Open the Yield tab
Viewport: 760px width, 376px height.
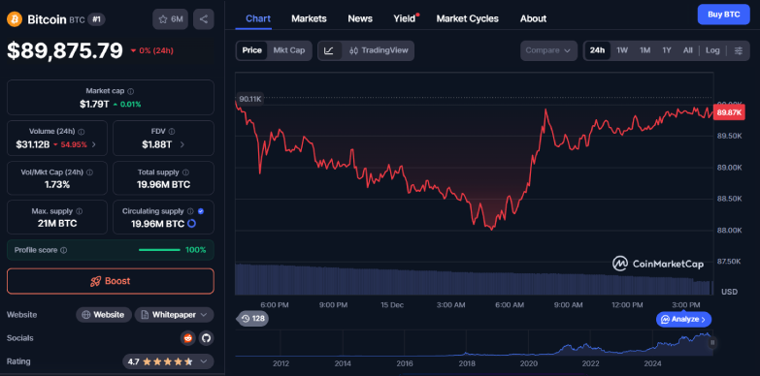pos(405,18)
